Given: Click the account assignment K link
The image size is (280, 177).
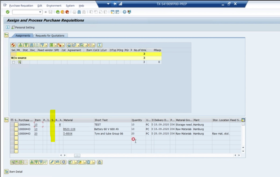Looking at the screenshot, I should [x=60, y=125].
